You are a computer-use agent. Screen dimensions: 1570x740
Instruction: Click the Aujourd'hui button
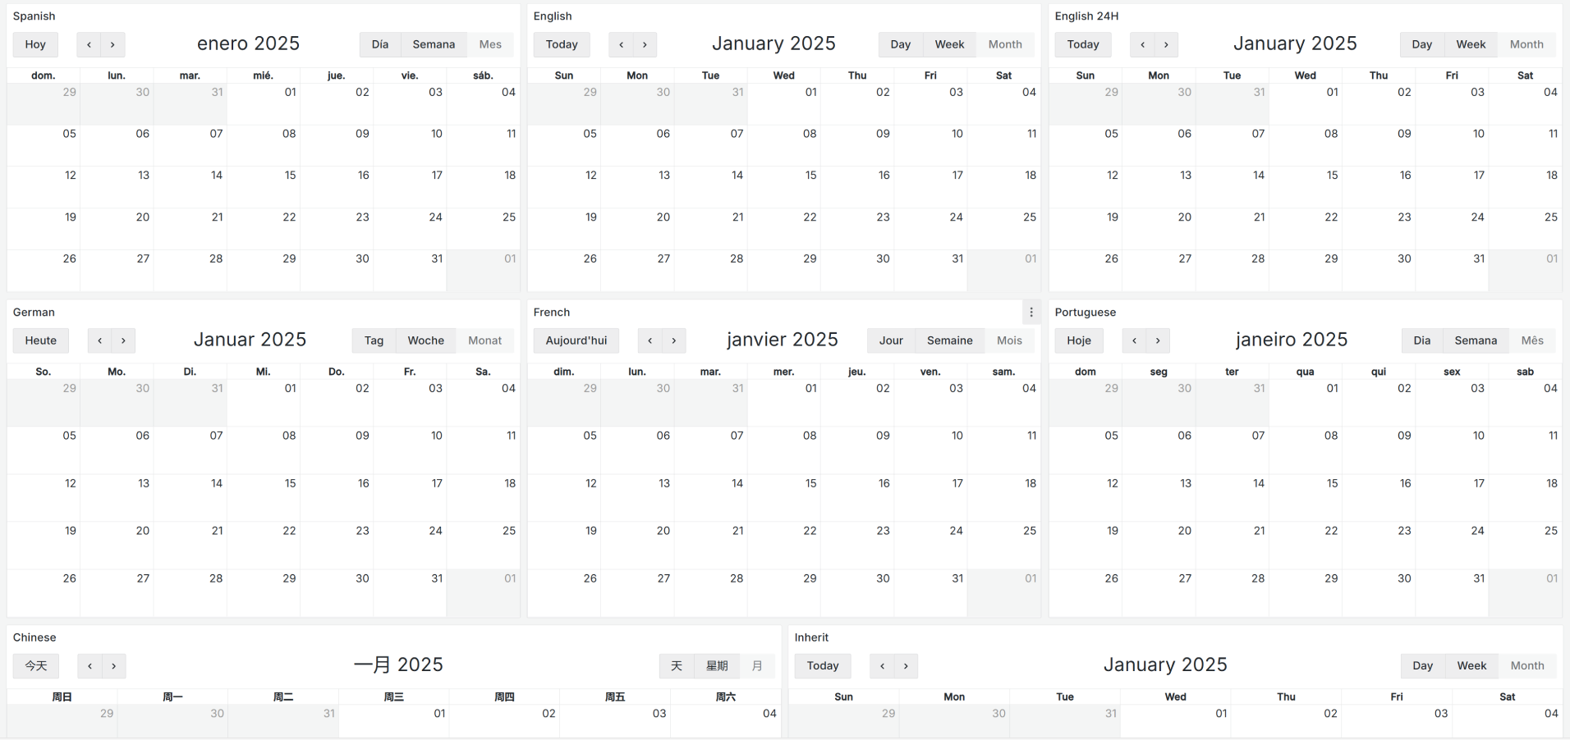pos(576,340)
